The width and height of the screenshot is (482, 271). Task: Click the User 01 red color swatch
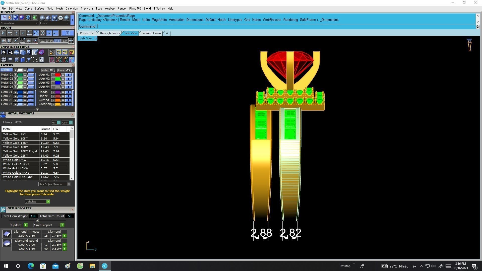coord(58,75)
